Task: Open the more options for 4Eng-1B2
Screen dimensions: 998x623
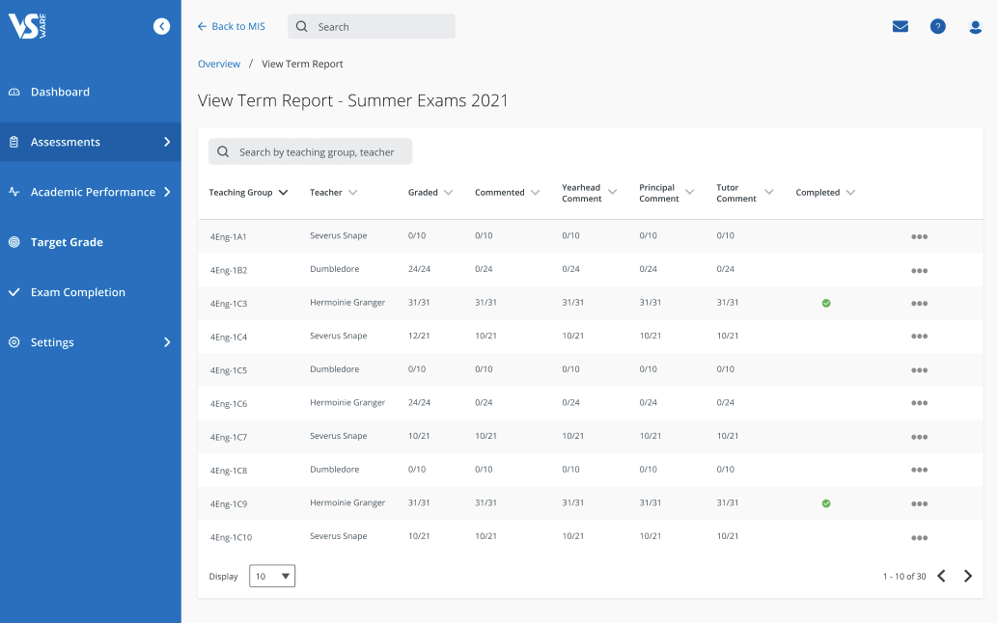Action: click(x=919, y=270)
